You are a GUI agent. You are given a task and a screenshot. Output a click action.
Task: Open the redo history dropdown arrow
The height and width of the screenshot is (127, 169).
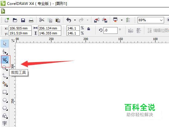(87, 20)
